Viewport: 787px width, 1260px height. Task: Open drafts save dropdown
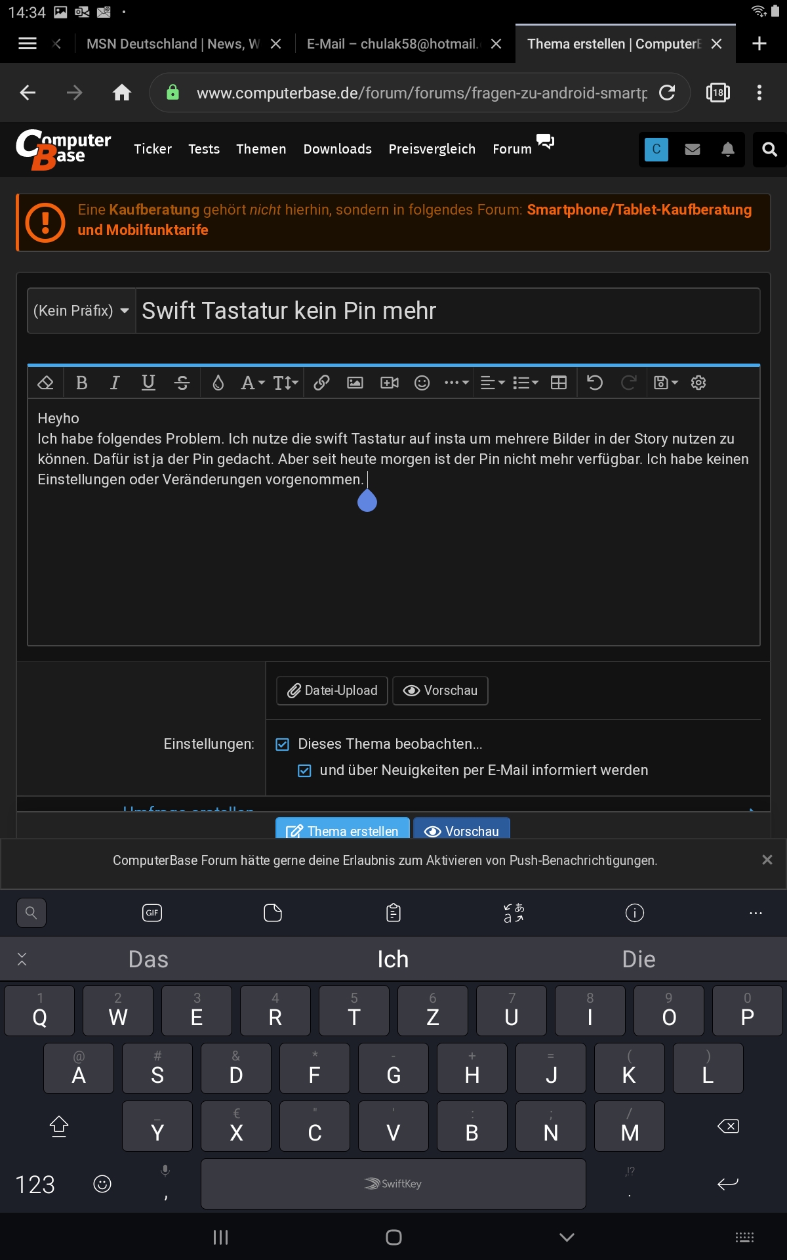tap(666, 383)
